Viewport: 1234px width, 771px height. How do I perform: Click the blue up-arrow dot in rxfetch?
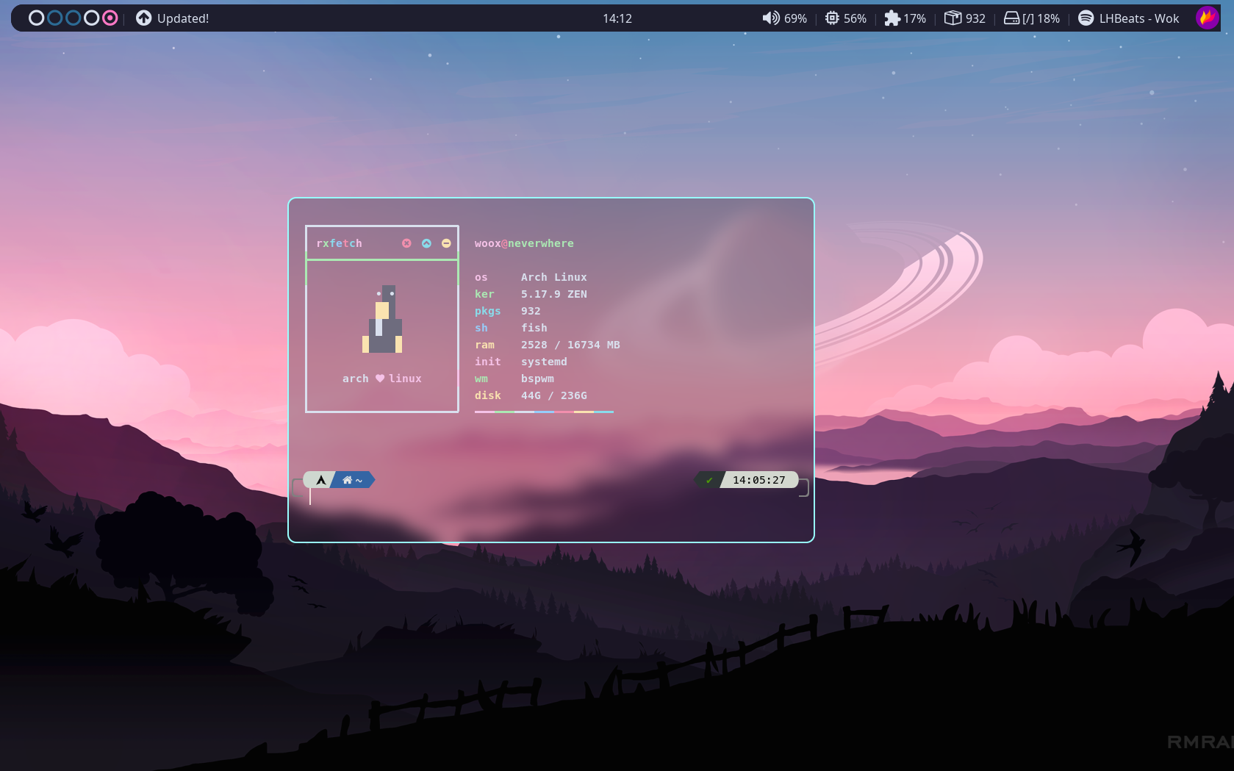pyautogui.click(x=426, y=243)
